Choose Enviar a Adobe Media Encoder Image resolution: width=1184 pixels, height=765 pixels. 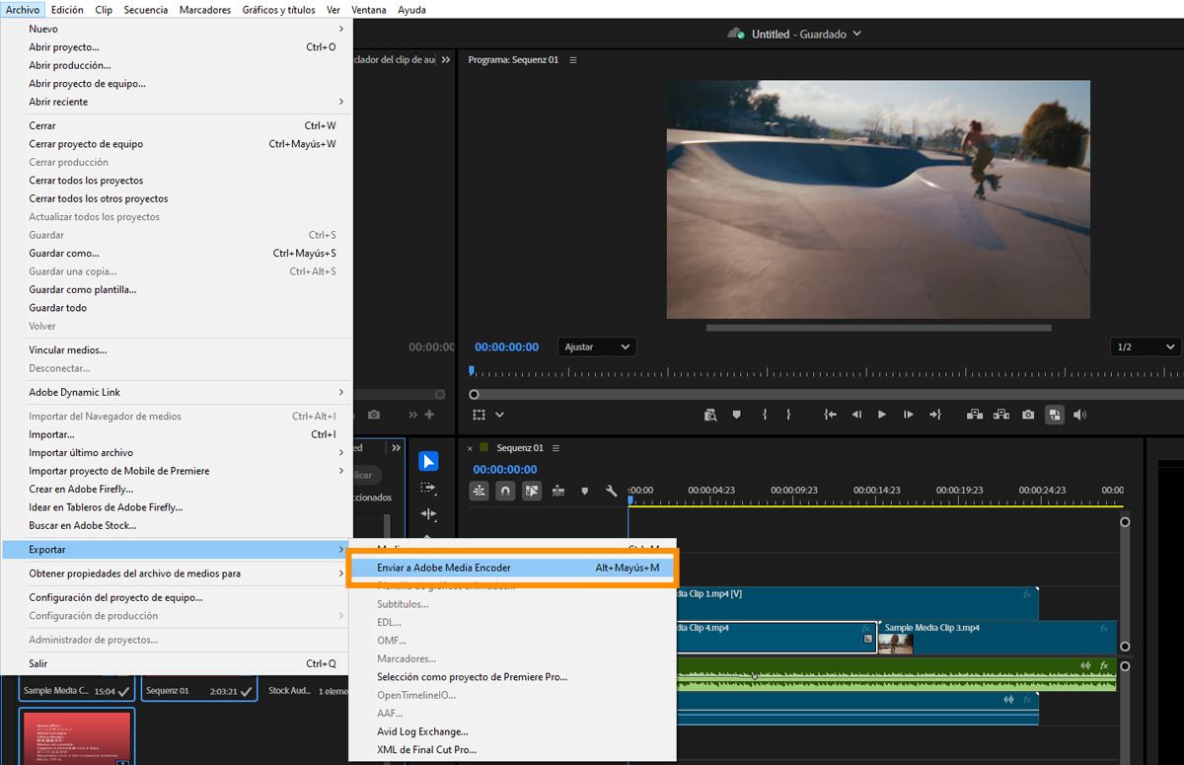tap(512, 568)
